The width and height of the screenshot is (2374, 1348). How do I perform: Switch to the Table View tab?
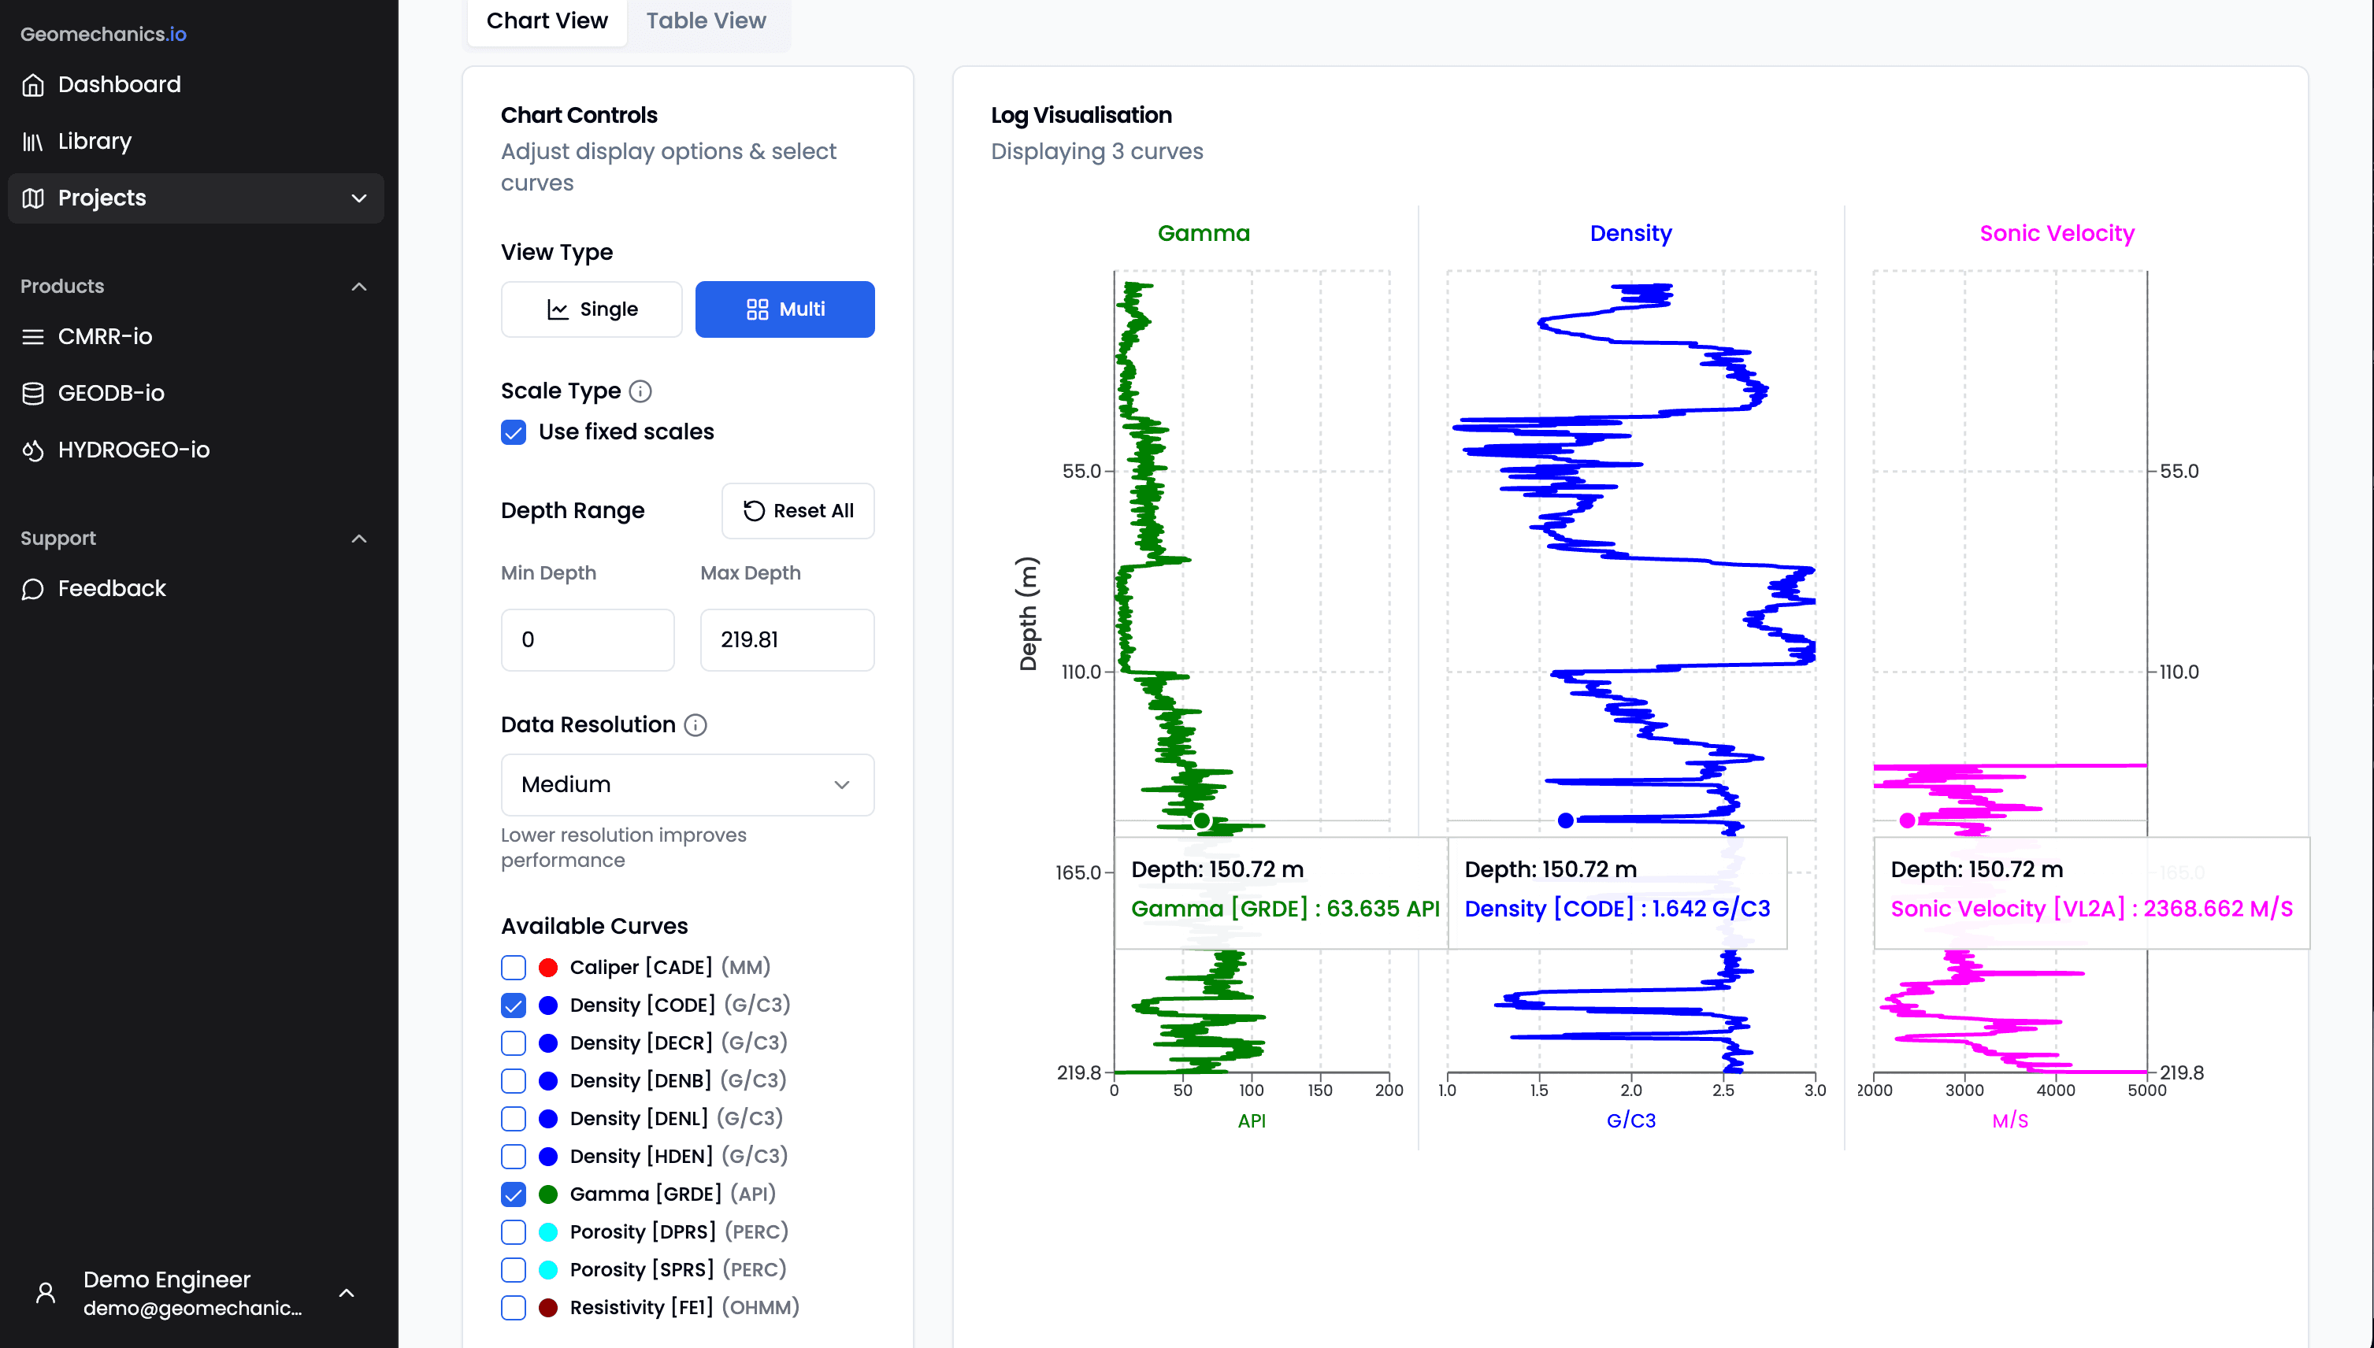coord(706,20)
